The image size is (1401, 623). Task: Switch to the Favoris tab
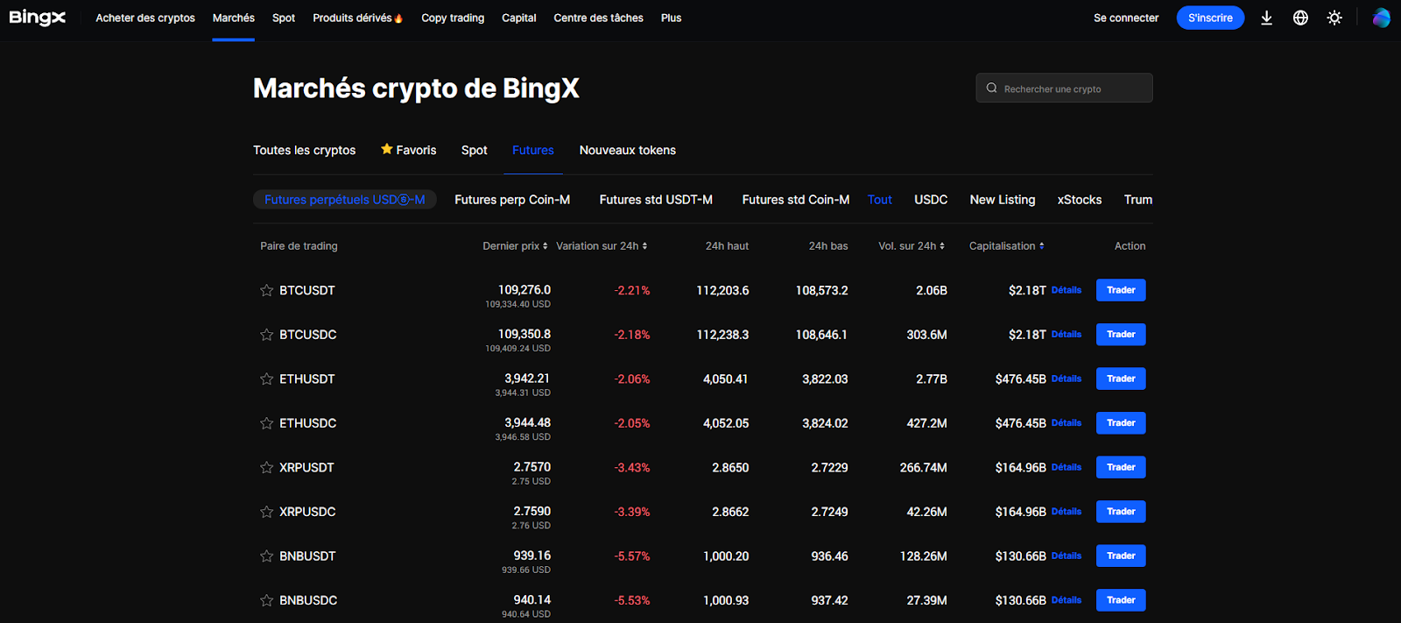point(408,150)
